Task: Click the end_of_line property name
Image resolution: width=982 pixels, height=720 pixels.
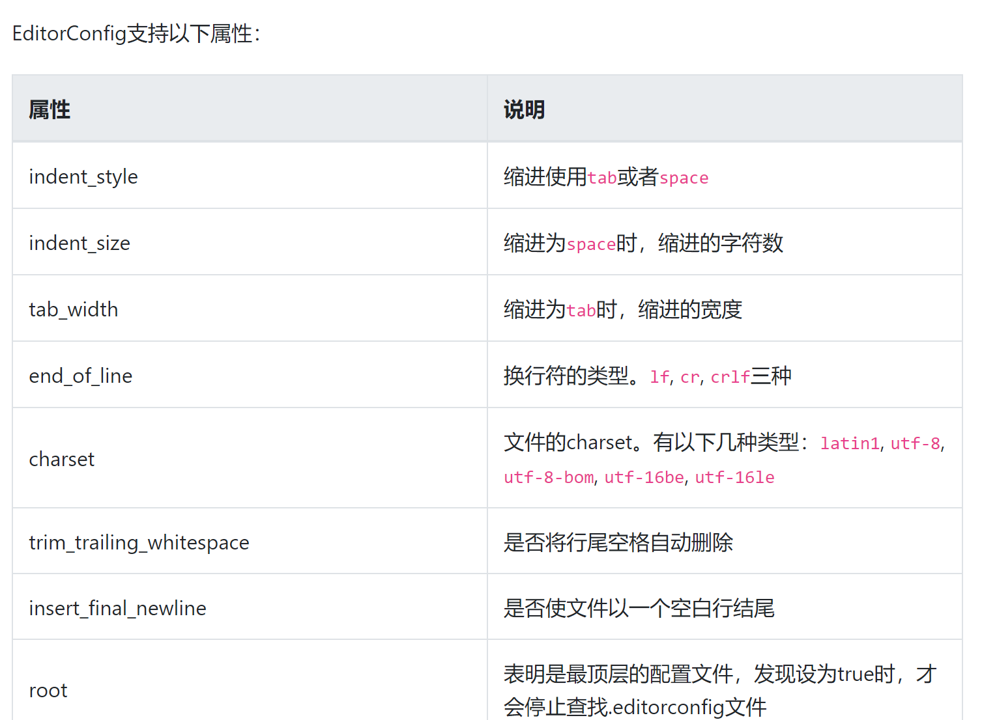Action: tap(81, 376)
